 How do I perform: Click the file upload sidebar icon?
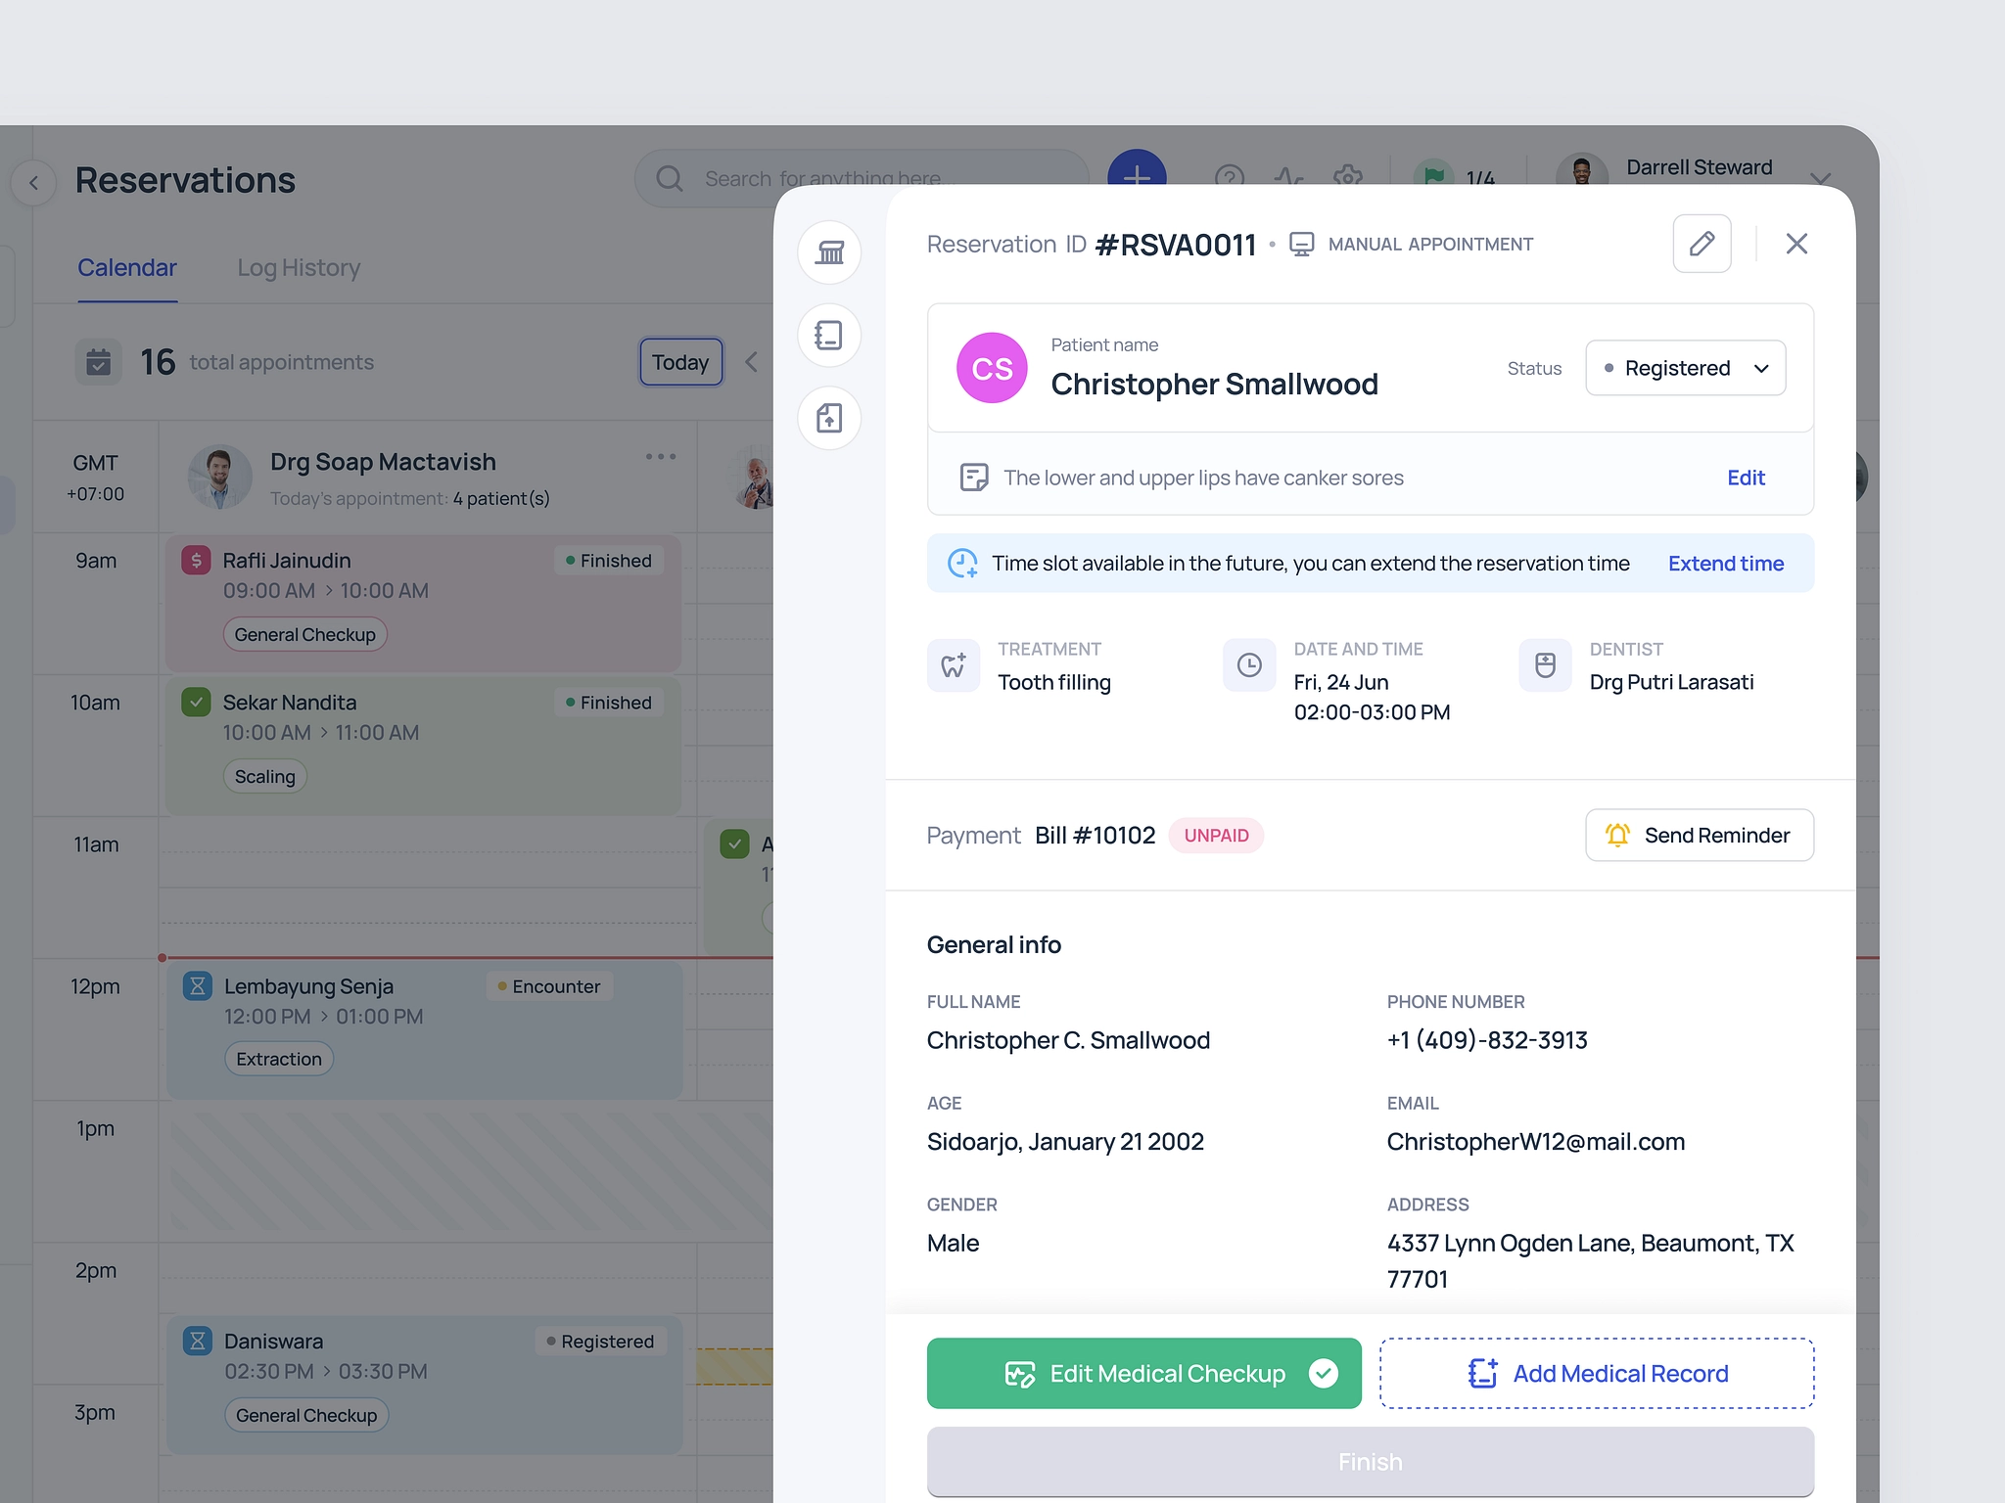tap(829, 418)
